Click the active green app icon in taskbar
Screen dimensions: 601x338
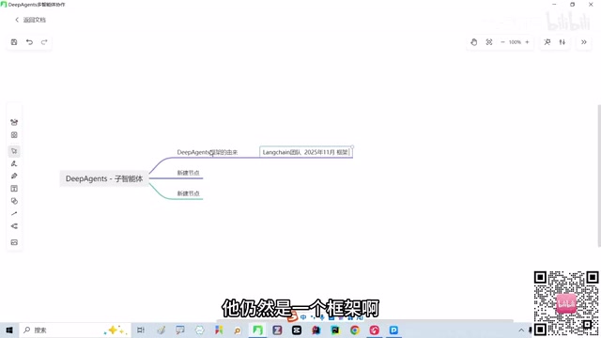257,330
